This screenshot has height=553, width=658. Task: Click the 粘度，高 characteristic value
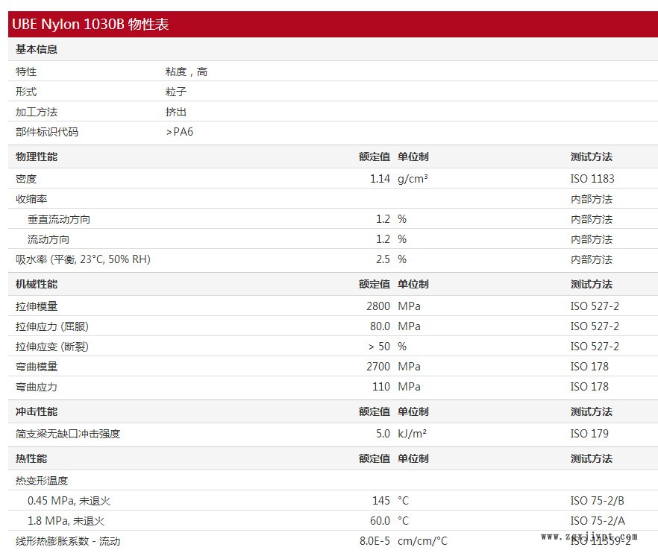coord(187,72)
